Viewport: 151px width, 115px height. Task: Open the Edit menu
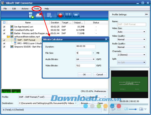point(14,9)
